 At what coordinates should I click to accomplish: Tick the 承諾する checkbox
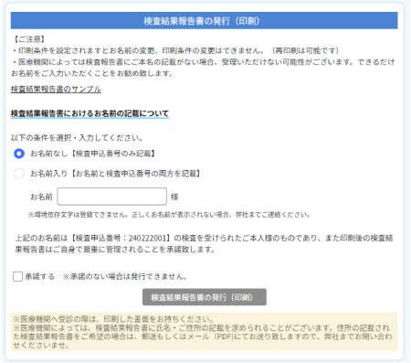coord(17,276)
